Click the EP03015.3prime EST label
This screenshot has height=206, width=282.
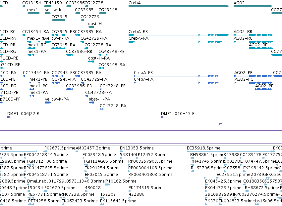click(x=101, y=175)
